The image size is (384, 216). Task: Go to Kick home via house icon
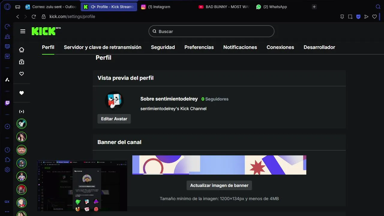[22, 50]
